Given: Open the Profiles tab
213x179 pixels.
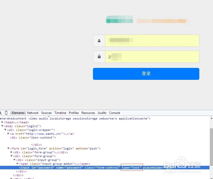Looking at the screenshot, I should click(x=74, y=113).
